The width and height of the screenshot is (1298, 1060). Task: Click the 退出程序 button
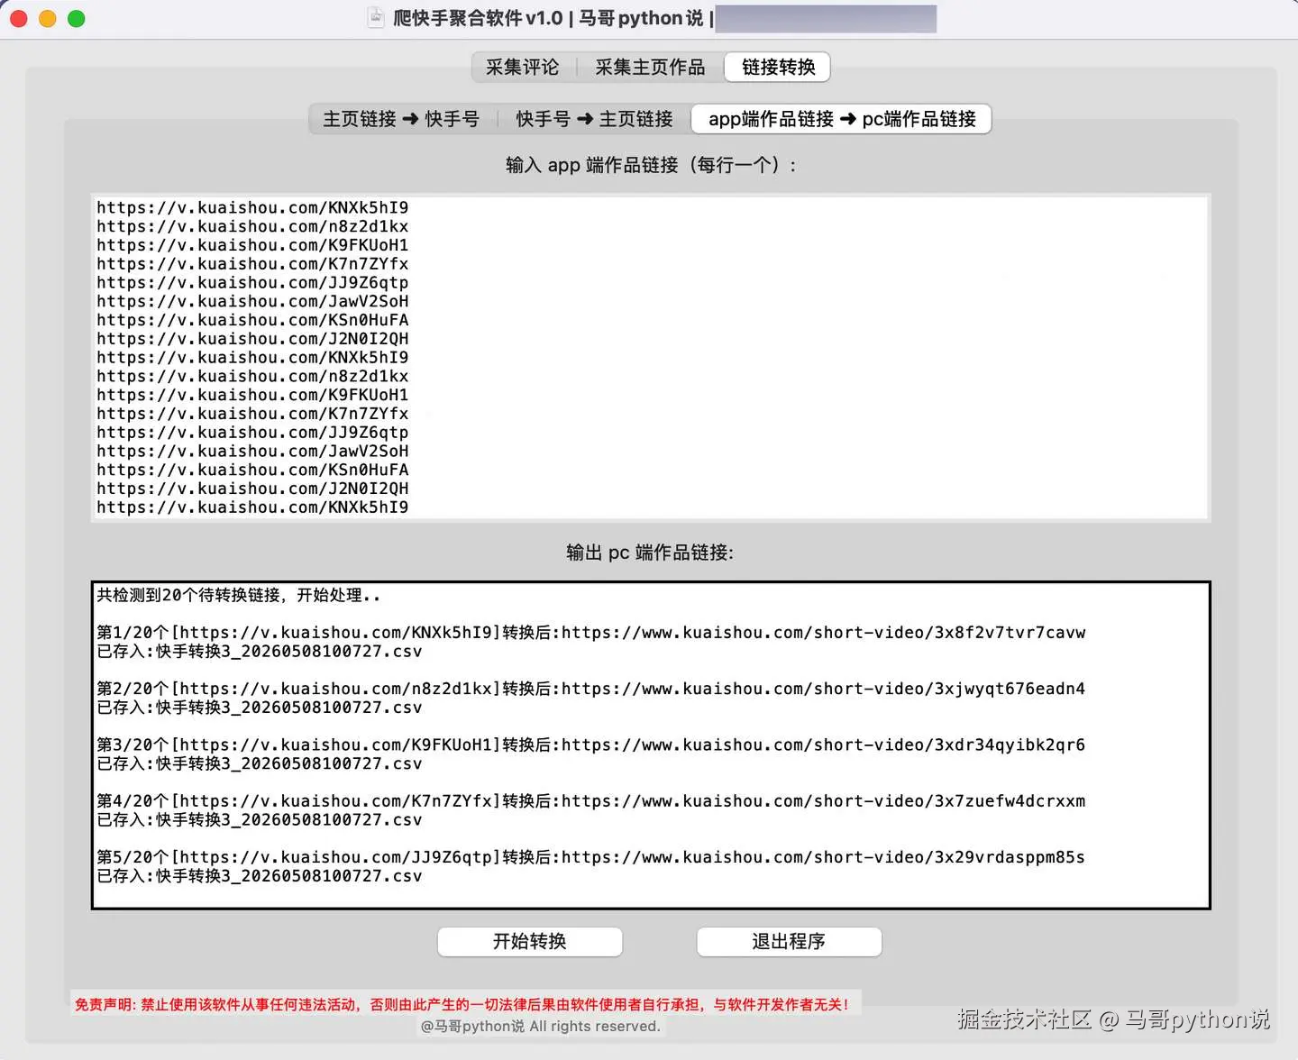[x=789, y=941]
